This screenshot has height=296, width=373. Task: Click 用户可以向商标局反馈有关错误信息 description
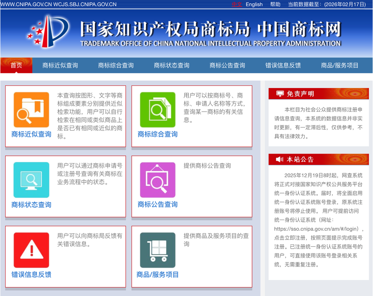[90, 240]
